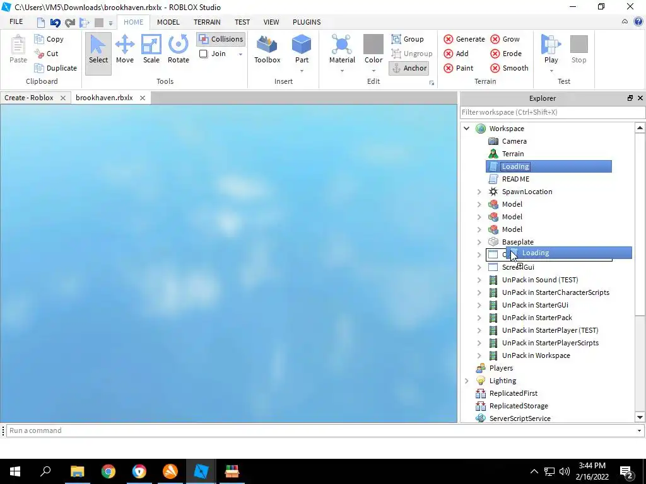Open the Play dropdown arrow
Viewport: 646px width, 484px height.
pyautogui.click(x=551, y=71)
